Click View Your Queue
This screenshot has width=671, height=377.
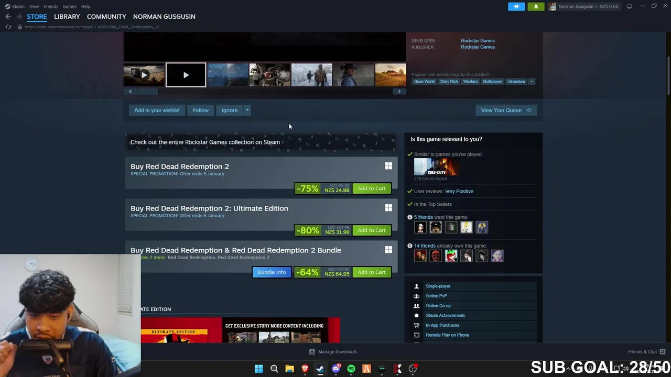click(x=506, y=110)
